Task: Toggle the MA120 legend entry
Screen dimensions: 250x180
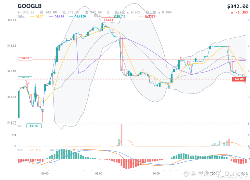Action: coord(77,16)
